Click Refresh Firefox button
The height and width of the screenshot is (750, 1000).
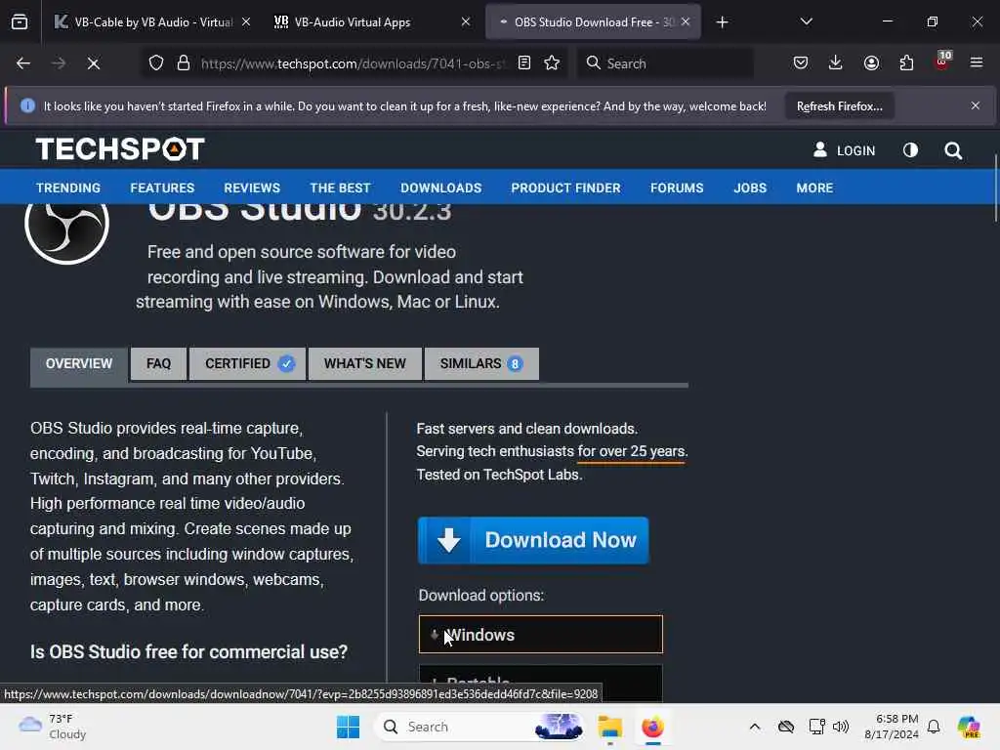point(839,106)
